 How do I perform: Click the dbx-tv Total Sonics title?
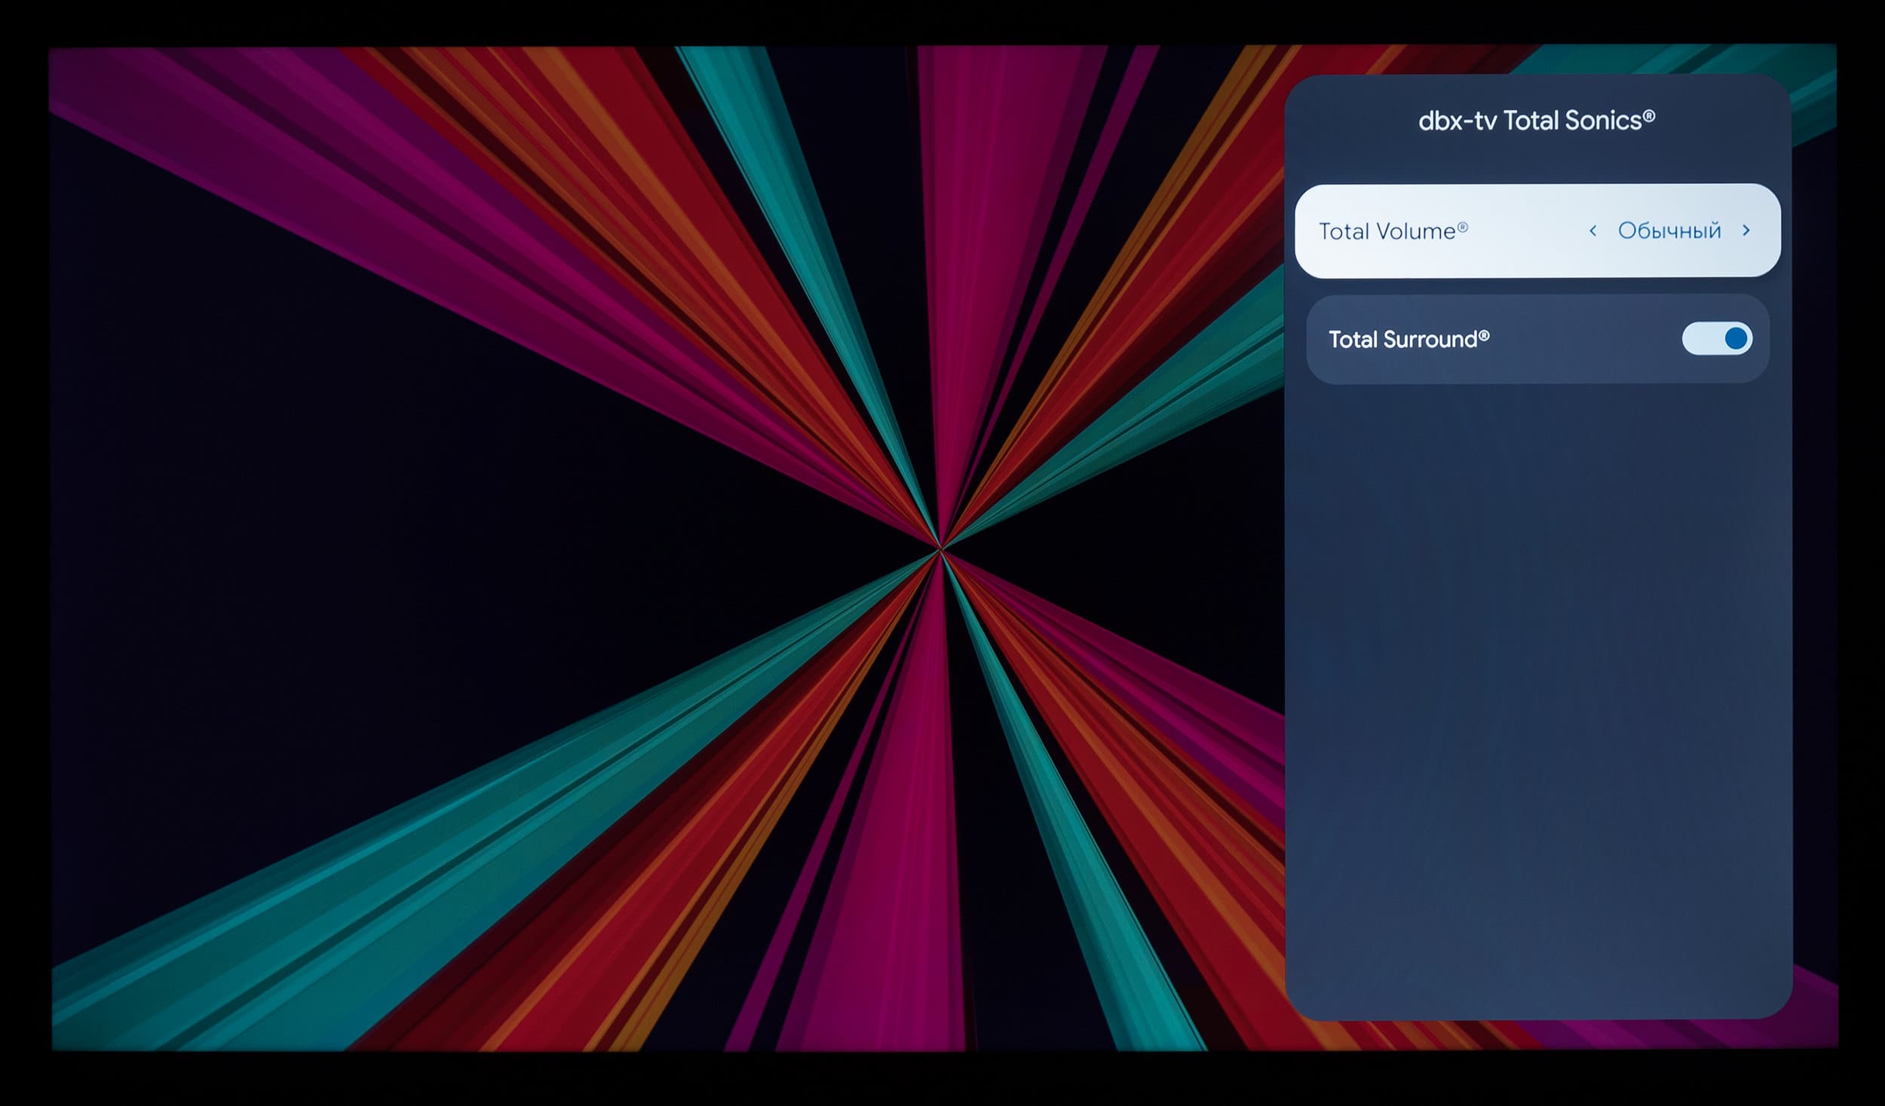(x=1537, y=121)
